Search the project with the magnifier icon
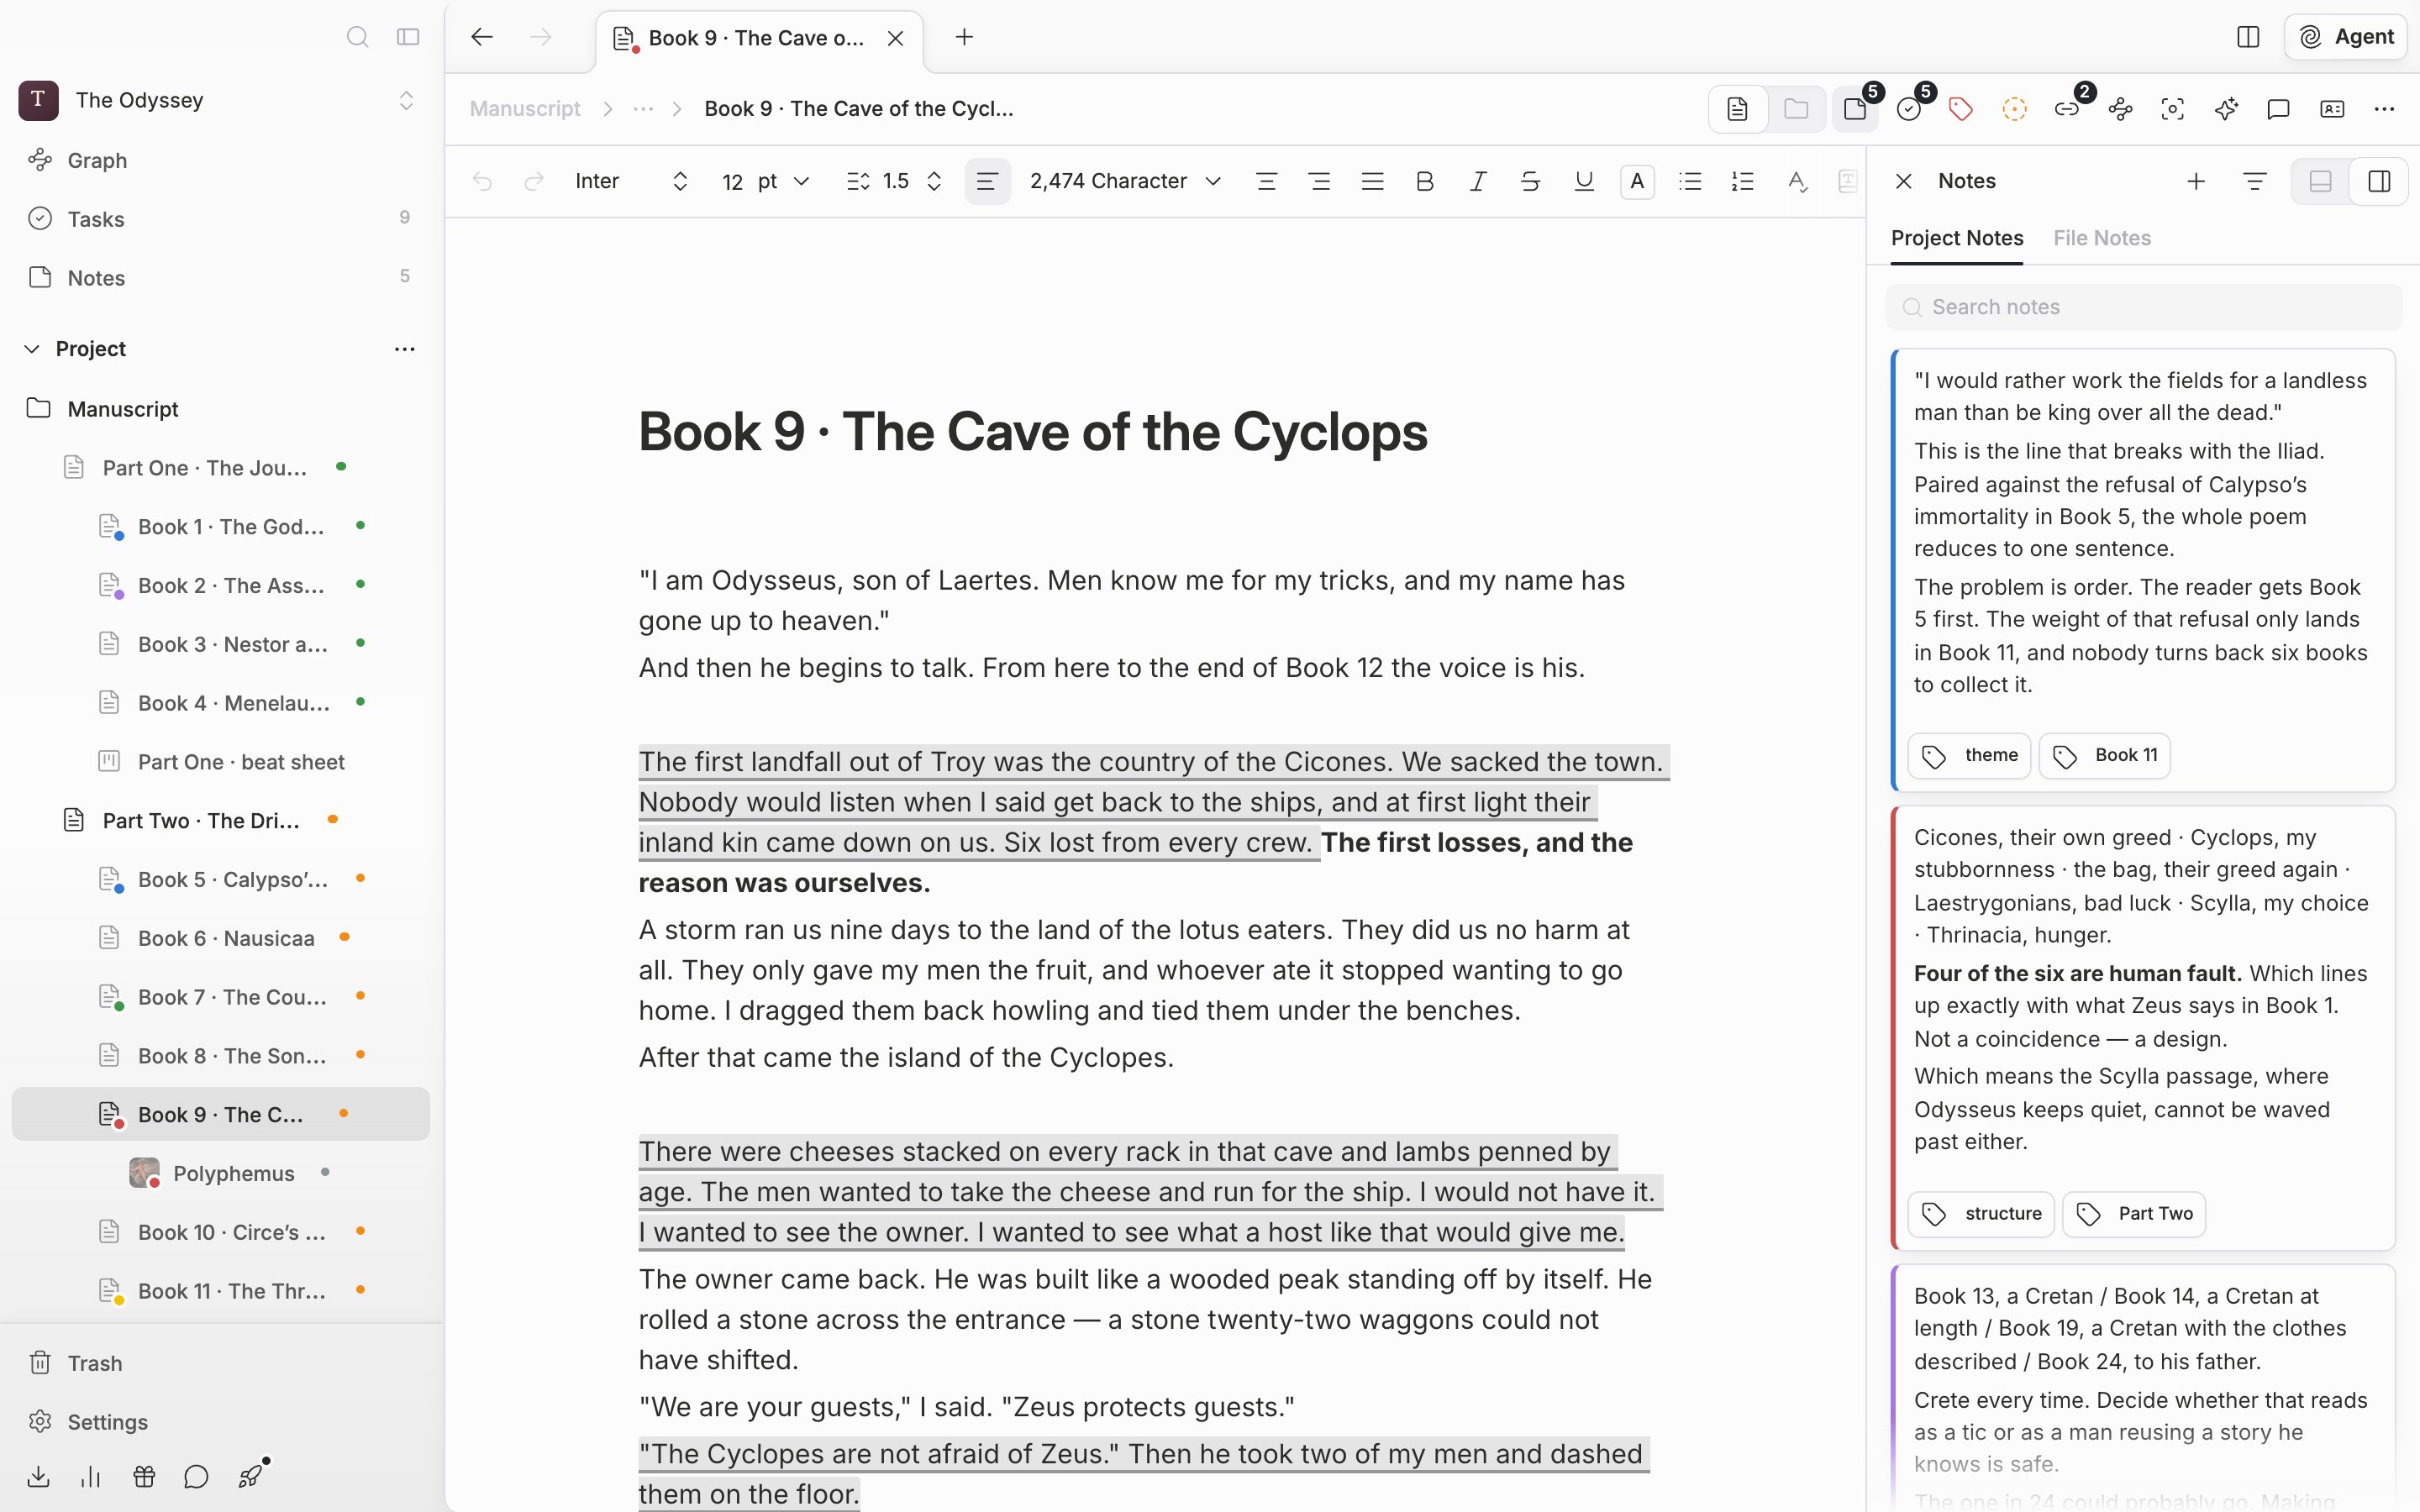2420x1512 pixels. tap(358, 38)
